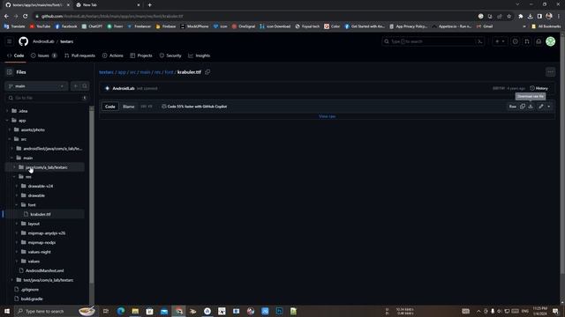The height and width of the screenshot is (317, 565).
Task: Open a new browser tab
Action: (x=149, y=5)
